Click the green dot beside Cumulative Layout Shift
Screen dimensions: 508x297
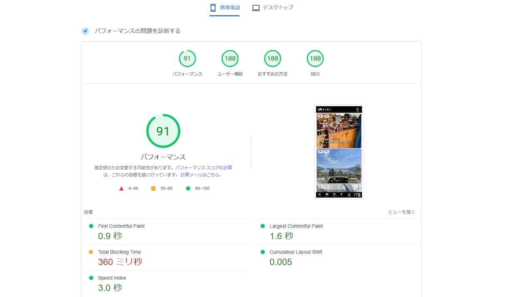click(262, 252)
